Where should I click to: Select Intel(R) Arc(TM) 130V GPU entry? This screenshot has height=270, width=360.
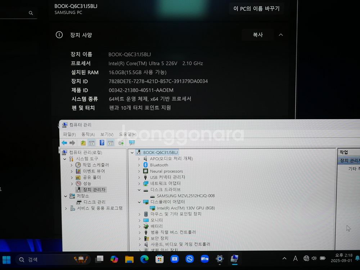[186, 208]
